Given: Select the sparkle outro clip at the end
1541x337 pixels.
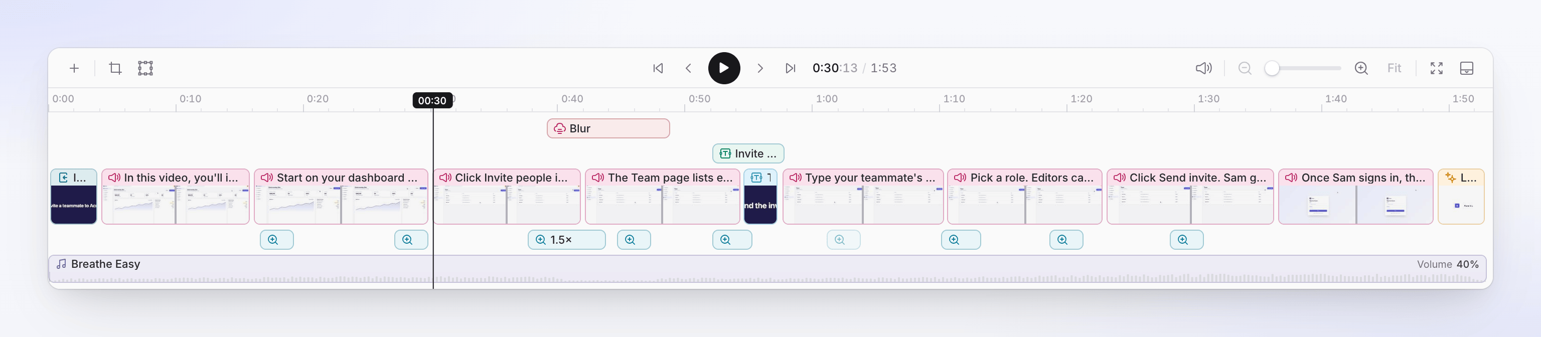Looking at the screenshot, I should [x=1461, y=197].
